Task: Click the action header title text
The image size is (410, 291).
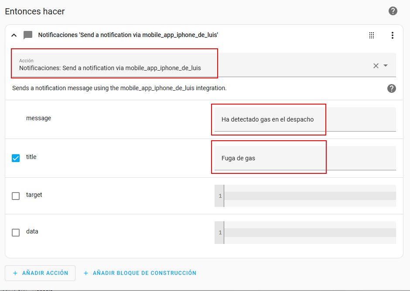Action: point(128,35)
